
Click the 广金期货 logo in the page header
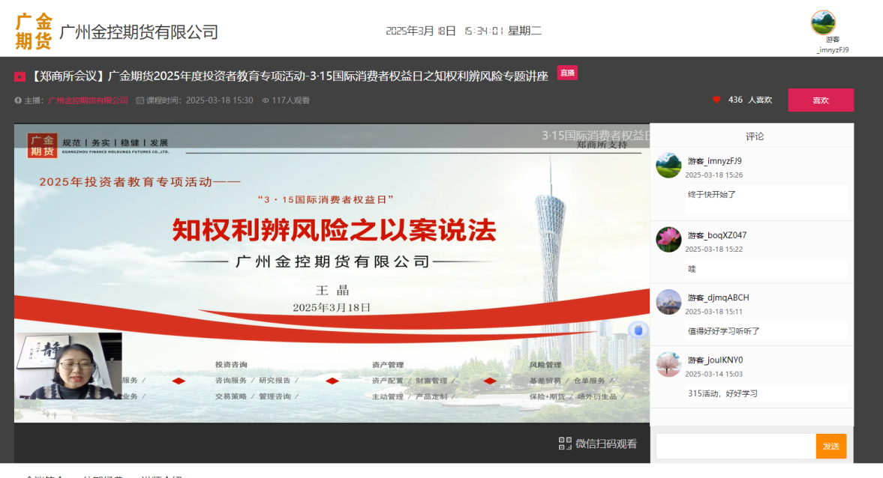coord(33,31)
